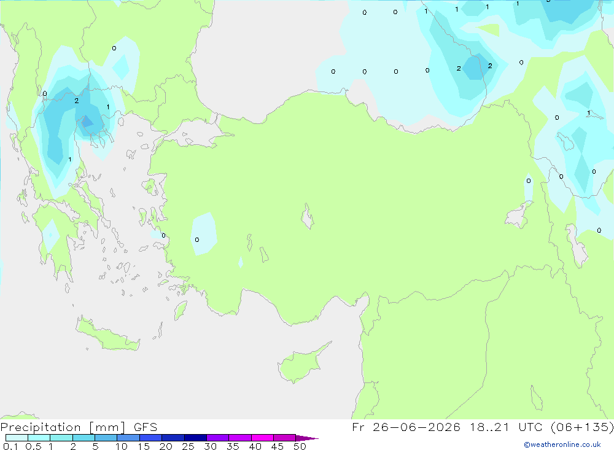Click the 35–40 mm purple legend swatch

[239, 438]
